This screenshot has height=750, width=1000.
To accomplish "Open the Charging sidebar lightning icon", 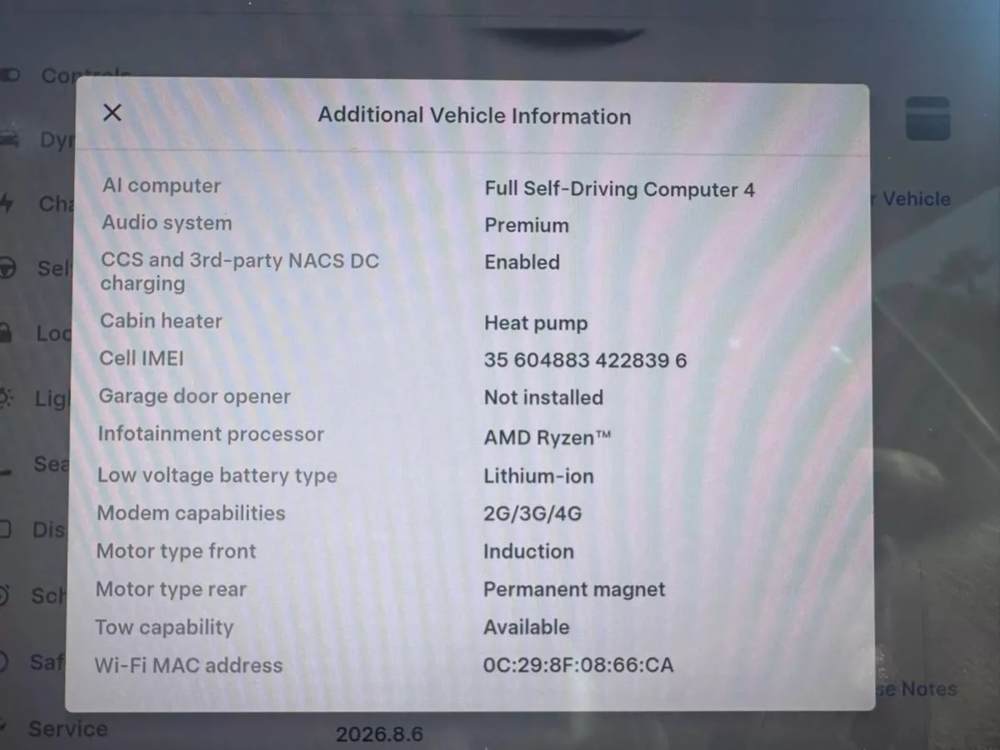I will tap(7, 203).
